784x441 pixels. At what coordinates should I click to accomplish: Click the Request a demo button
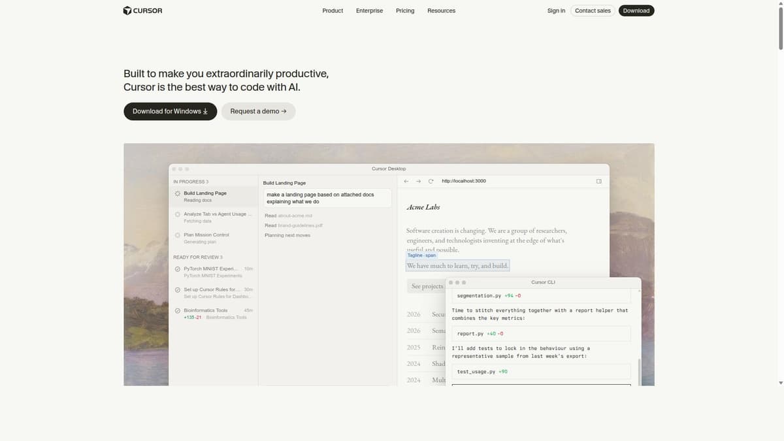click(x=258, y=111)
